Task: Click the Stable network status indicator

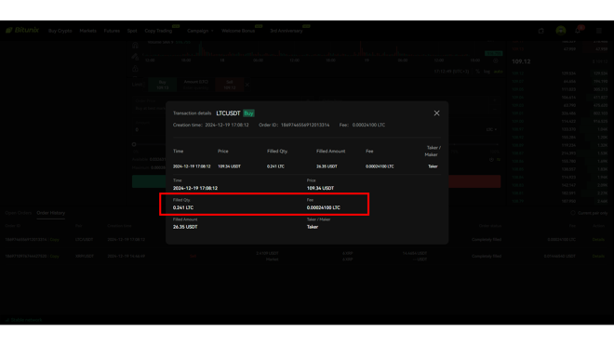Action: pos(23,320)
